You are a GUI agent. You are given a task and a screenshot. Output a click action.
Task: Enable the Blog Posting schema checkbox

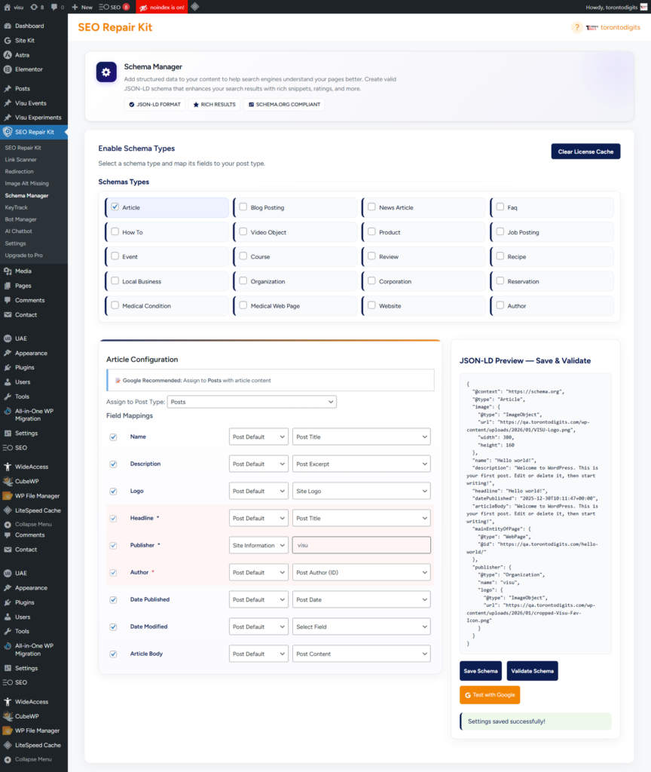(243, 207)
